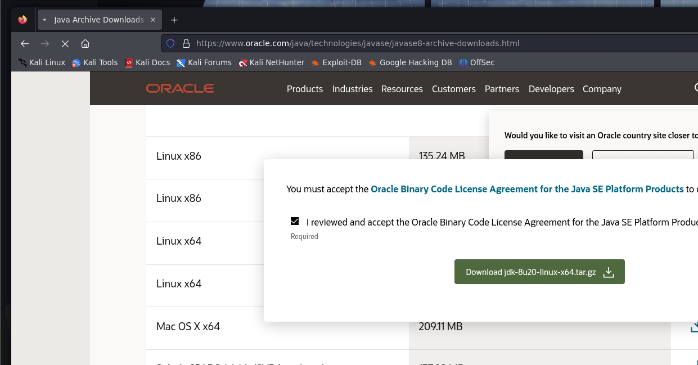Image resolution: width=698 pixels, height=365 pixels.
Task: Open the Developers menu item
Action: (551, 89)
